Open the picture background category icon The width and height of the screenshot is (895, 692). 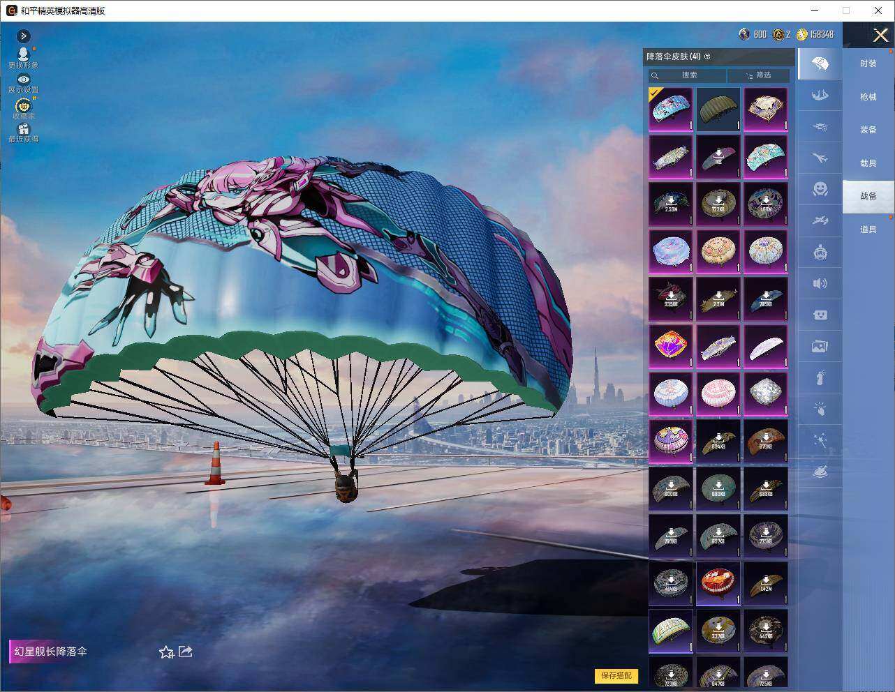click(x=820, y=346)
